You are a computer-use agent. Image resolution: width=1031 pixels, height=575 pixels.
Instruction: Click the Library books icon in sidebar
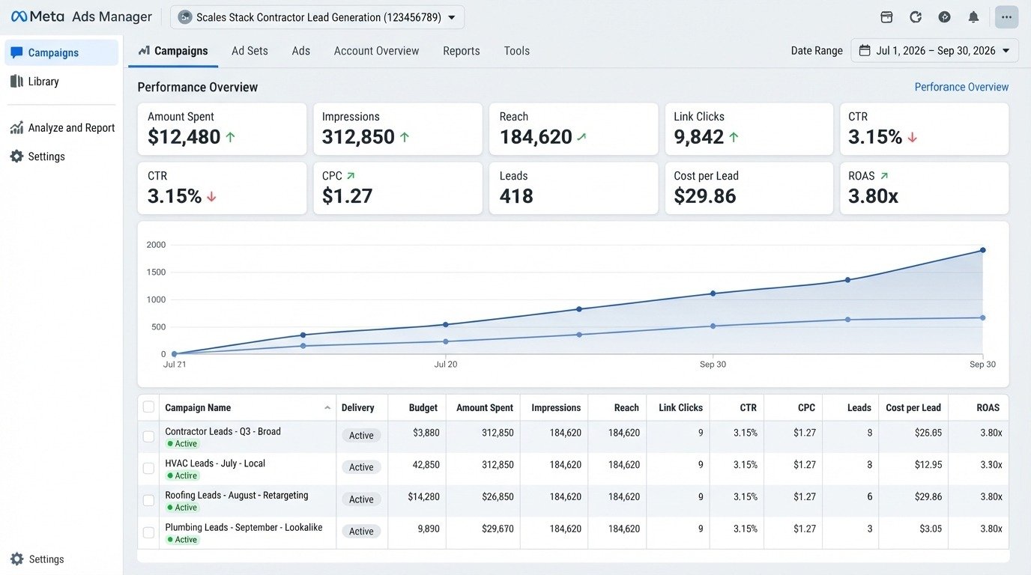pos(16,81)
